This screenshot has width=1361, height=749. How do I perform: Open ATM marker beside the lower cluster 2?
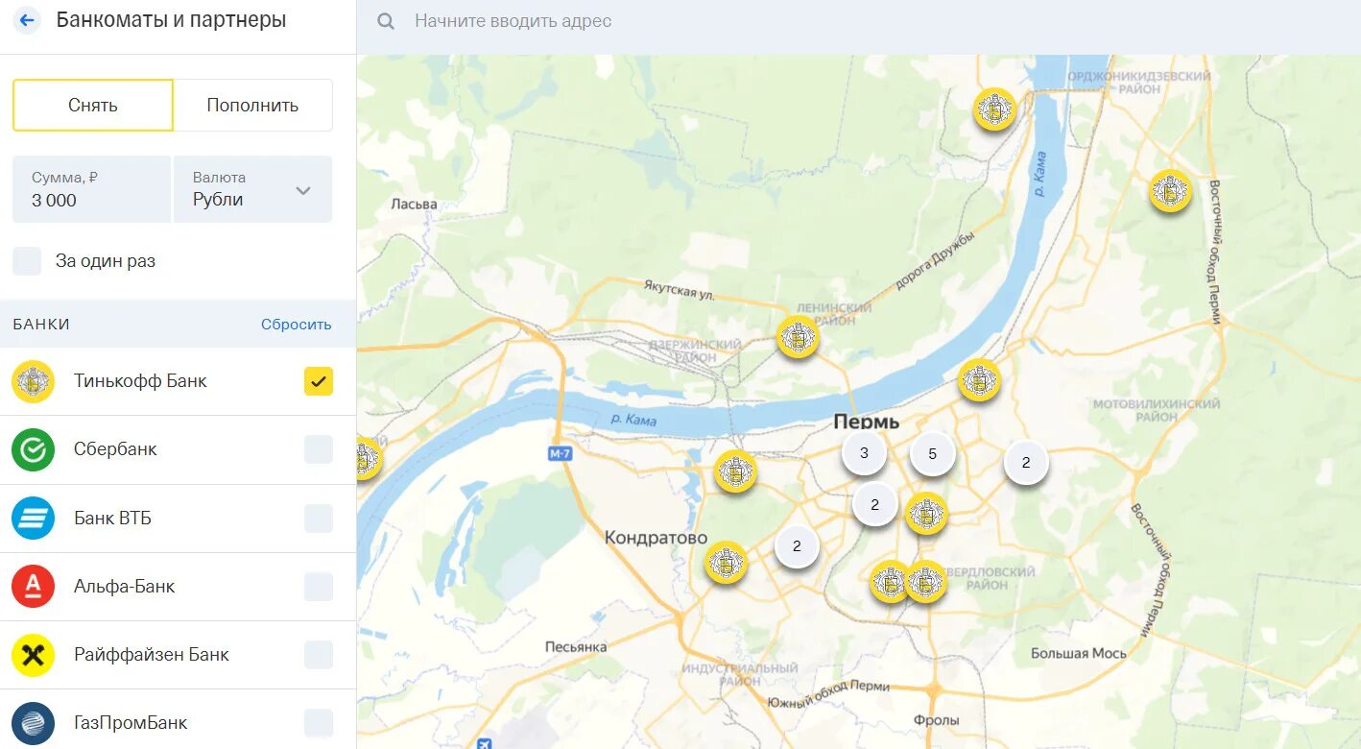(x=926, y=514)
